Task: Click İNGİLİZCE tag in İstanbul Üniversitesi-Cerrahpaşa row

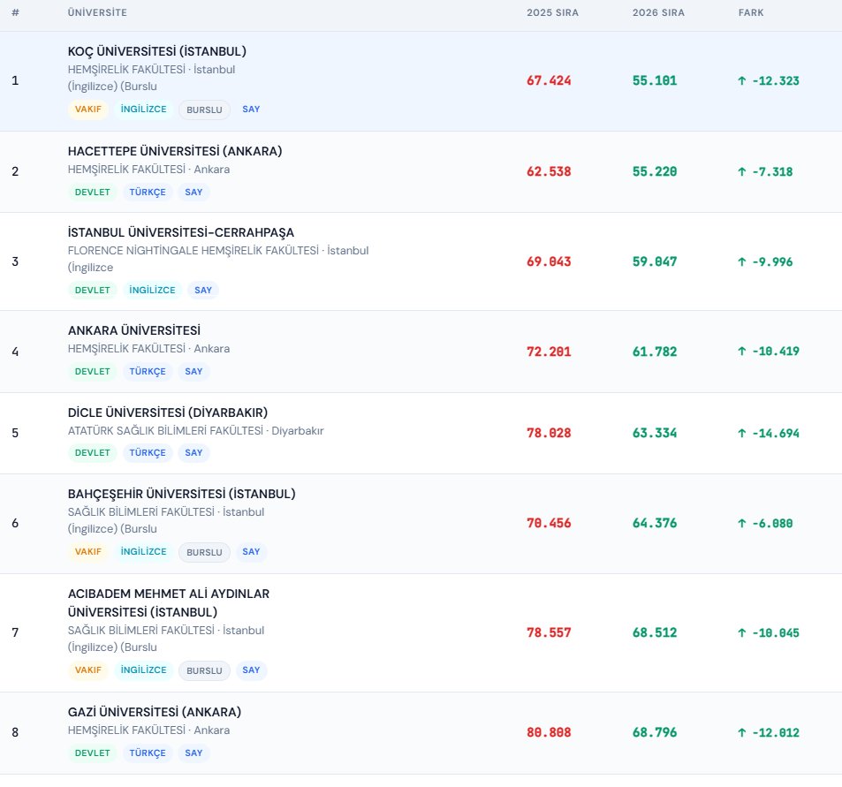Action: tap(152, 290)
